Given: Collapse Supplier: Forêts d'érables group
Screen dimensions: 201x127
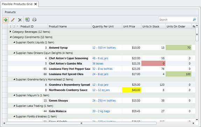Looking at the screenshot, I should 14,117.
